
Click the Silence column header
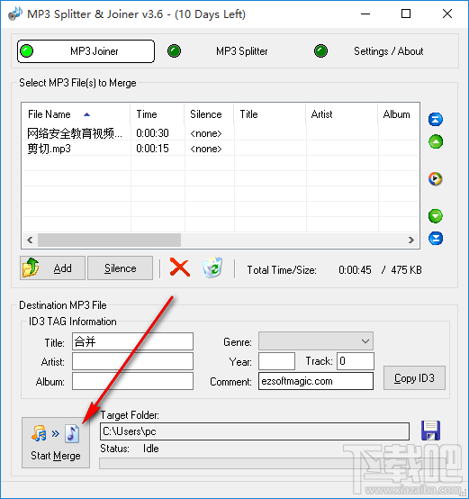209,114
